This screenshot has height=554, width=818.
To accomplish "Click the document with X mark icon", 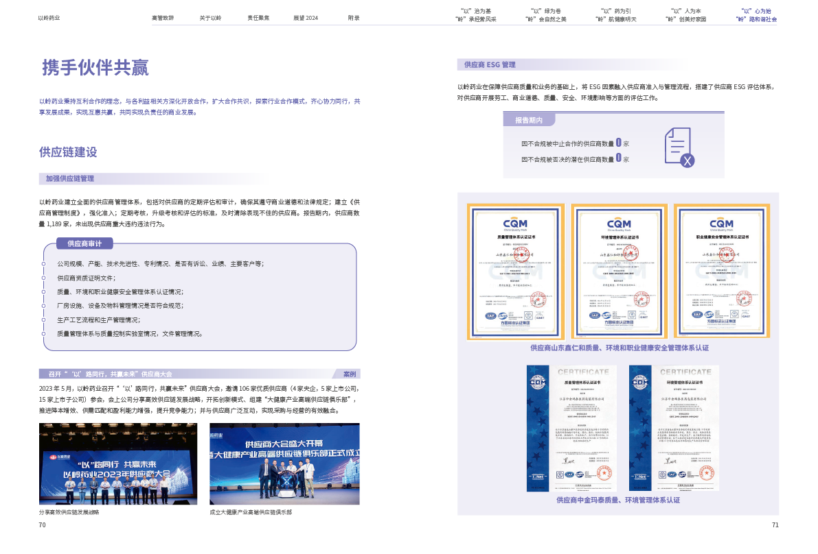I will click(679, 147).
